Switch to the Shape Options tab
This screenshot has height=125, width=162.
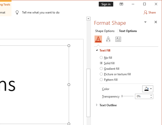pyautogui.click(x=105, y=31)
